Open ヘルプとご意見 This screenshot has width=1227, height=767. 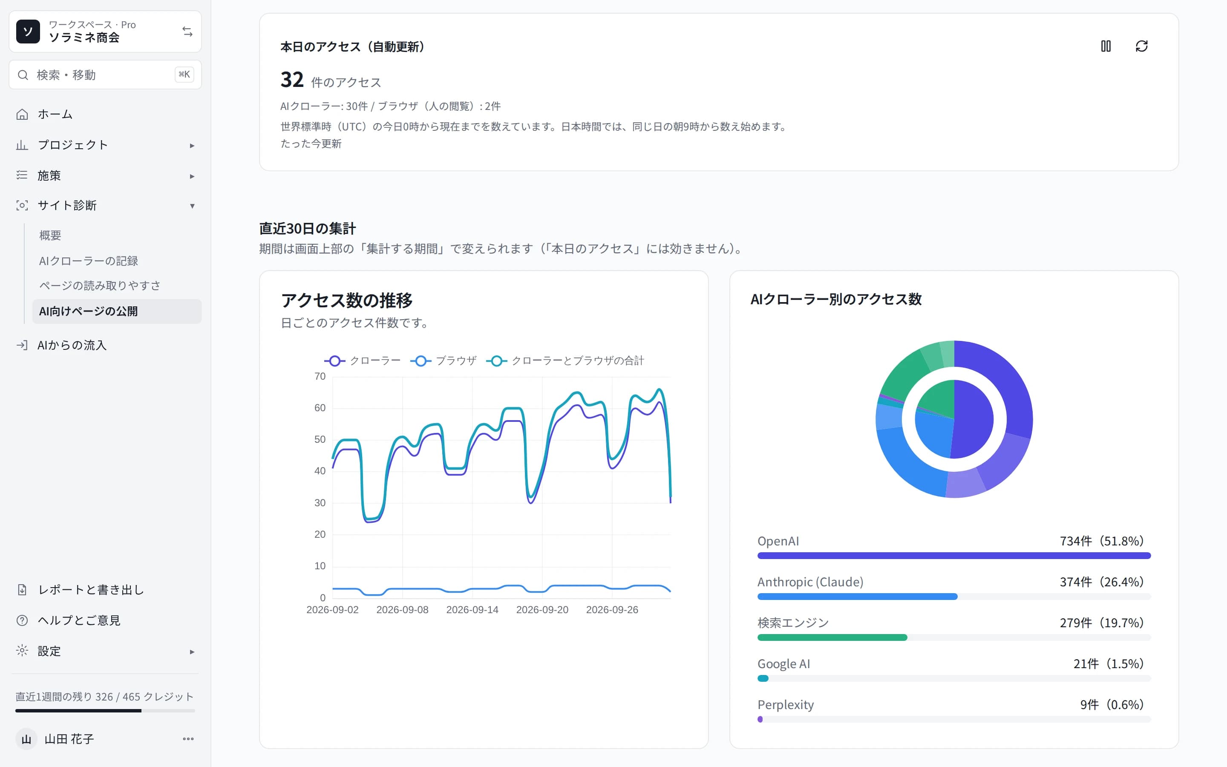105,620
